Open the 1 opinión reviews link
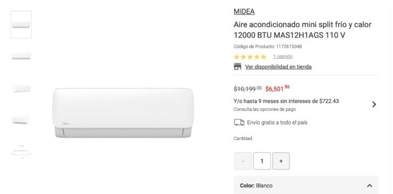 tap(283, 57)
